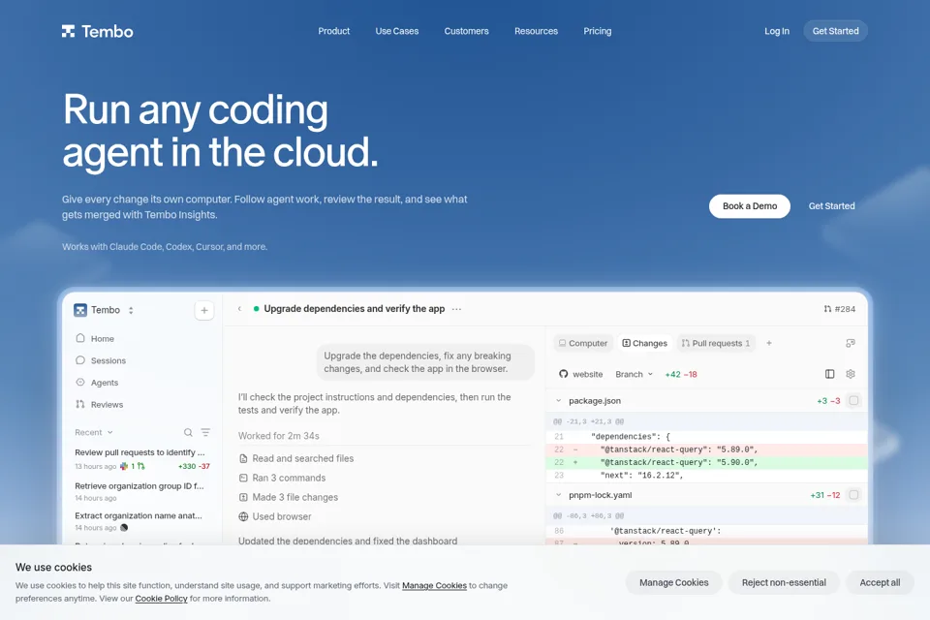930x620 pixels.
Task: Click the Reviews pull-request icon
Action: pos(80,404)
